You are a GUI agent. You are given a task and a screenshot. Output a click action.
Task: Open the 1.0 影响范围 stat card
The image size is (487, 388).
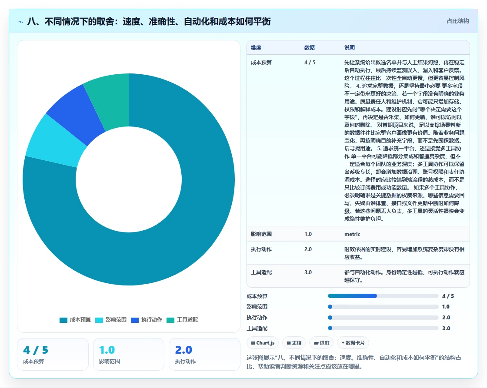tap(129, 354)
